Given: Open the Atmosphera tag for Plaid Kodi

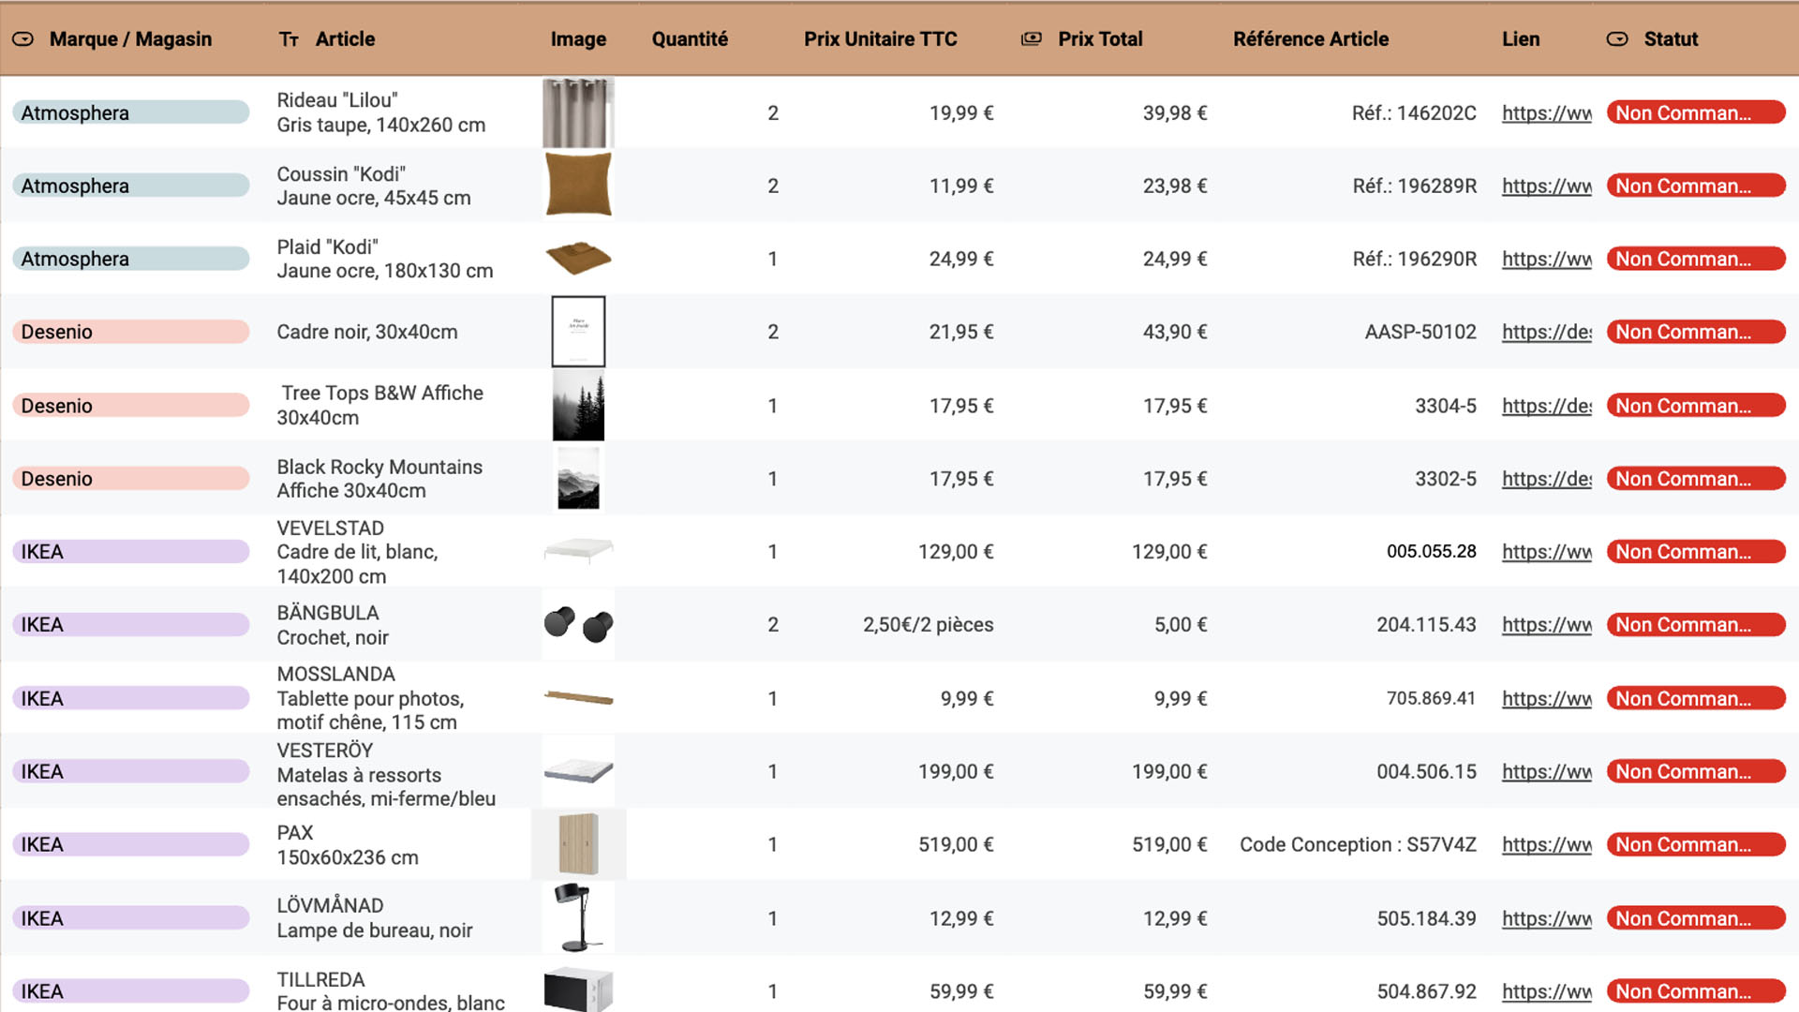Looking at the screenshot, I should 131,259.
